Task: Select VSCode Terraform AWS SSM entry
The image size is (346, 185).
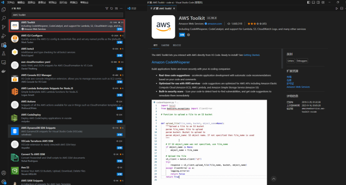Action: (66, 144)
